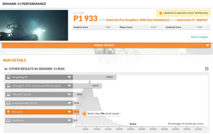The height and width of the screenshot is (134, 213).
Task: Click the chart icon beside Other Results heading
Action: [6, 69]
